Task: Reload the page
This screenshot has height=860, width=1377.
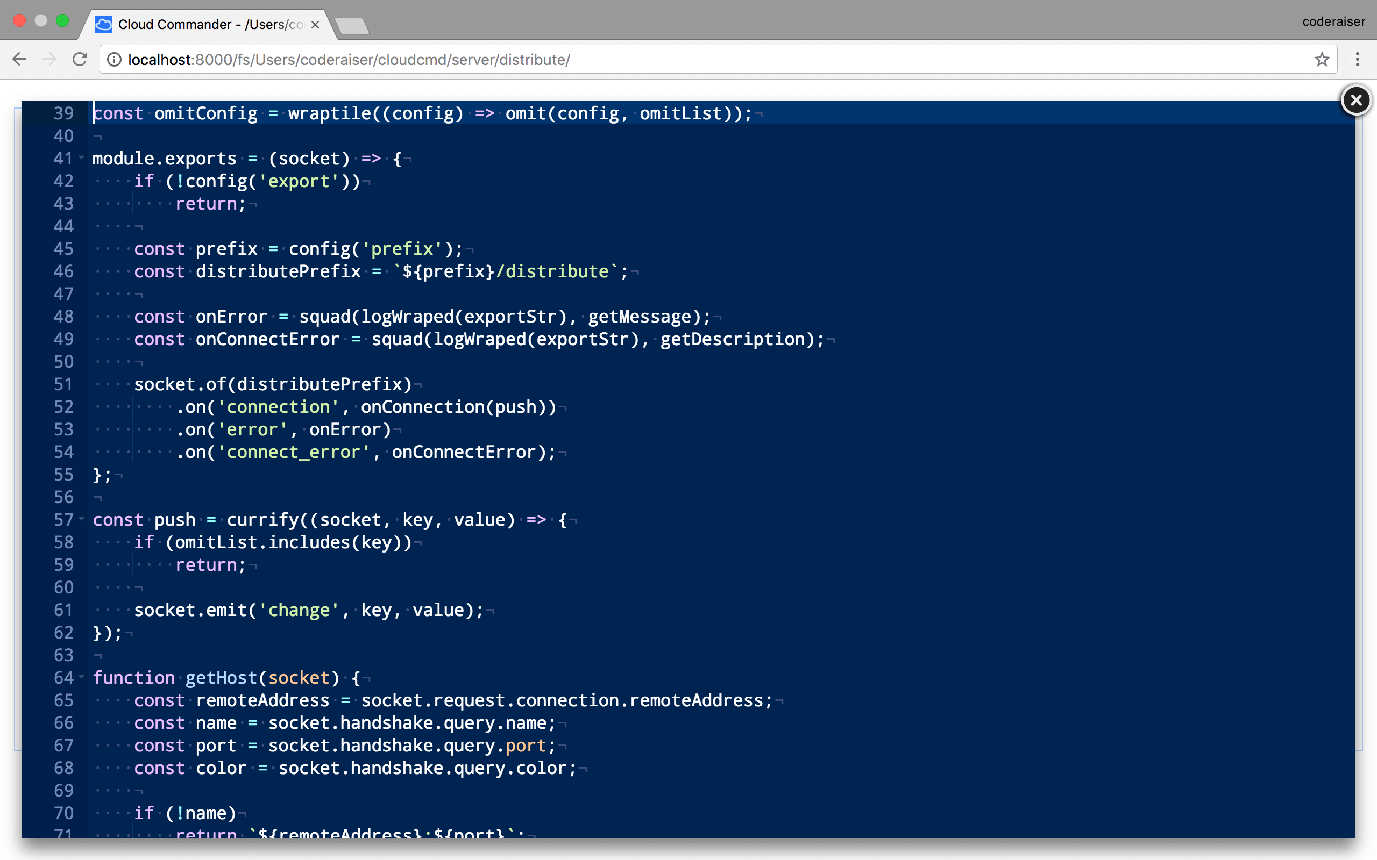Action: (x=80, y=59)
